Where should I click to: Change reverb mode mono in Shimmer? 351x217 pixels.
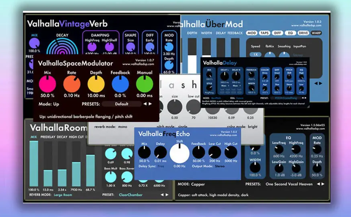tap(123, 127)
